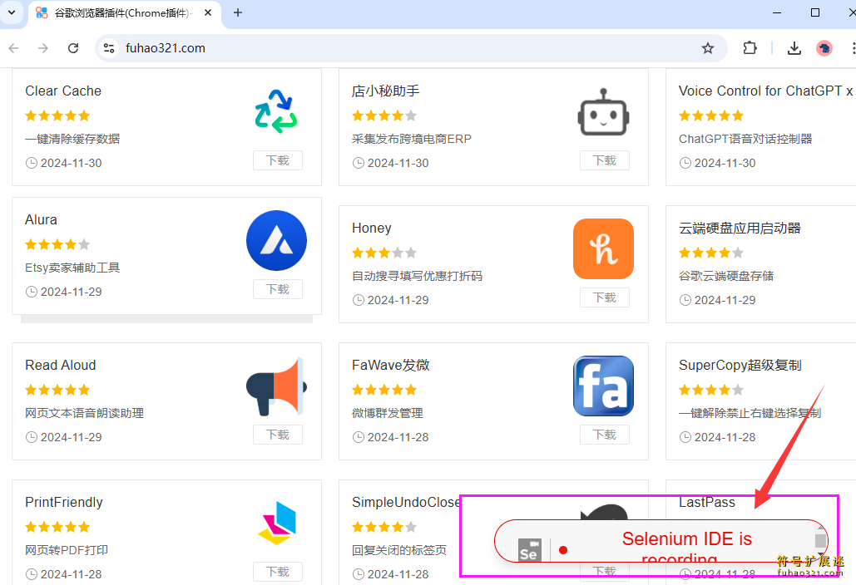Click the 一键清除缓存数据 description text
This screenshot has width=856, height=585.
[x=72, y=139]
